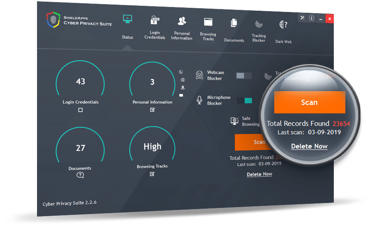Click the Login Credentials lock icon
370x226 pixels.
155,20
